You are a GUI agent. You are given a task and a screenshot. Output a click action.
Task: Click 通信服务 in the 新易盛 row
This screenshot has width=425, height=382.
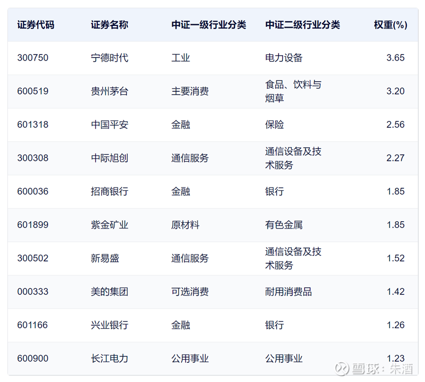click(190, 258)
